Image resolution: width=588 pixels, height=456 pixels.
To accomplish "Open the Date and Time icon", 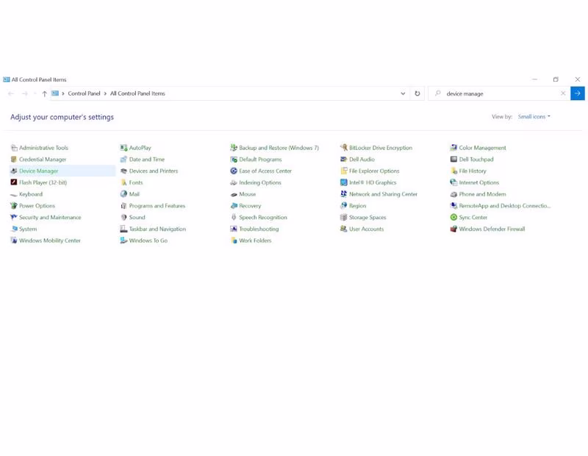I will [x=123, y=160].
